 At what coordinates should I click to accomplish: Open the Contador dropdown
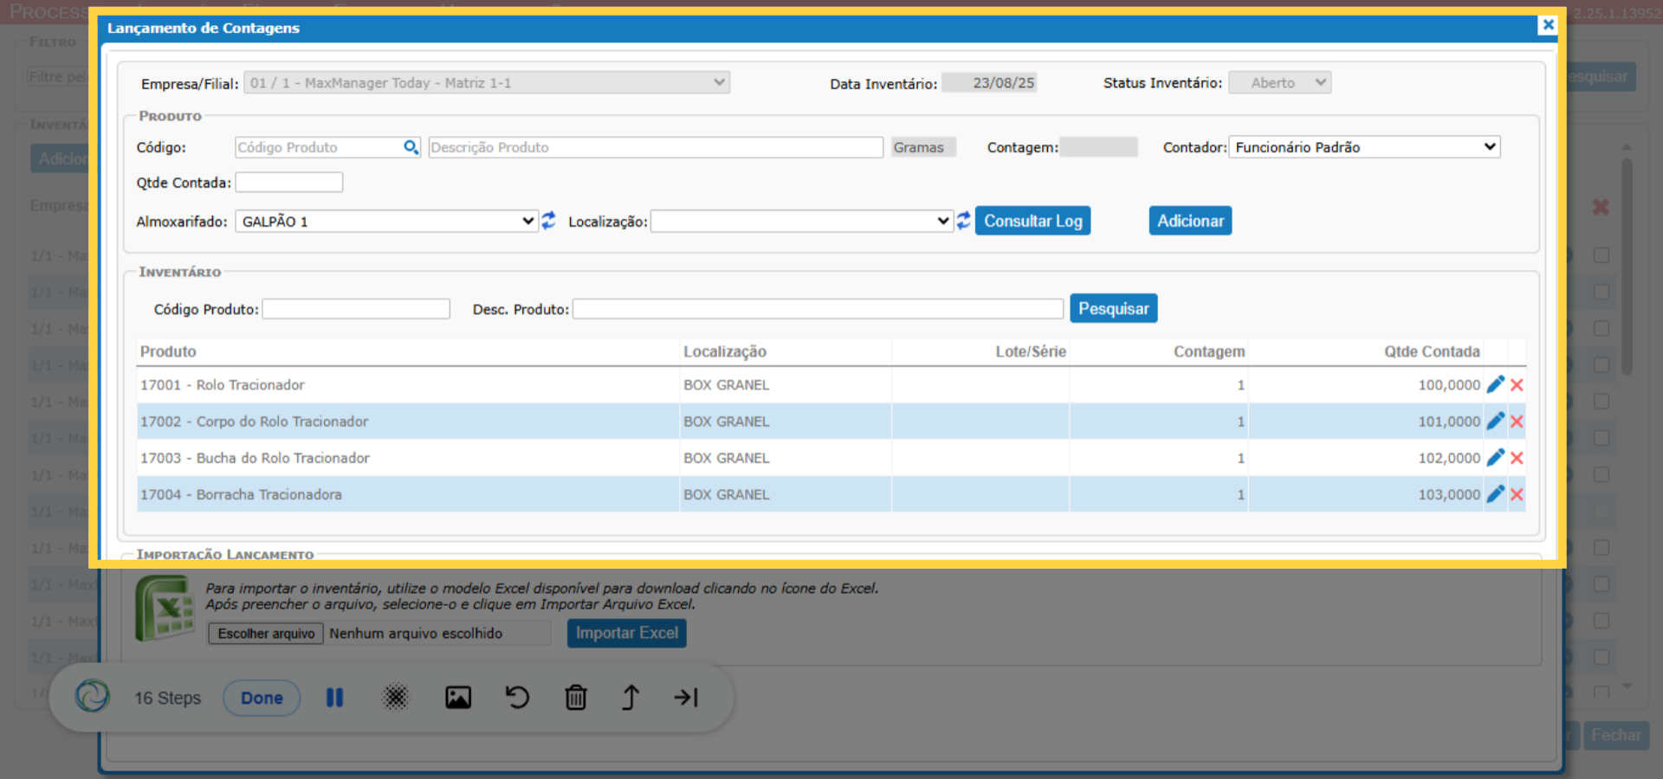coord(1364,147)
